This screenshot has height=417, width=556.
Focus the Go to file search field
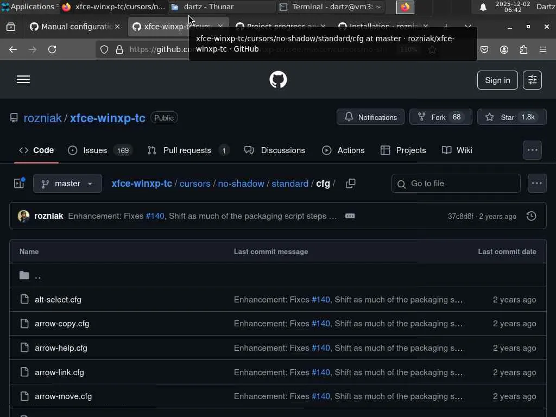pyautogui.click(x=456, y=184)
